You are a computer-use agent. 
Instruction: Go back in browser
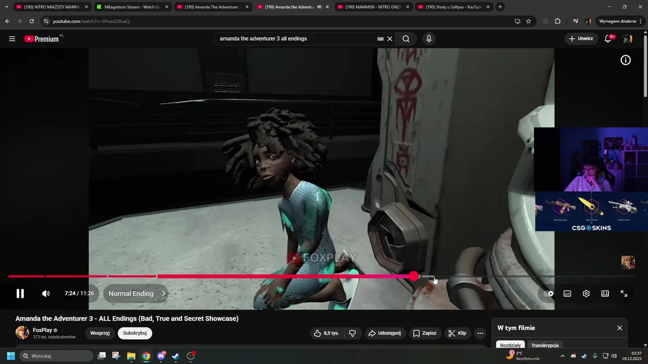point(7,21)
